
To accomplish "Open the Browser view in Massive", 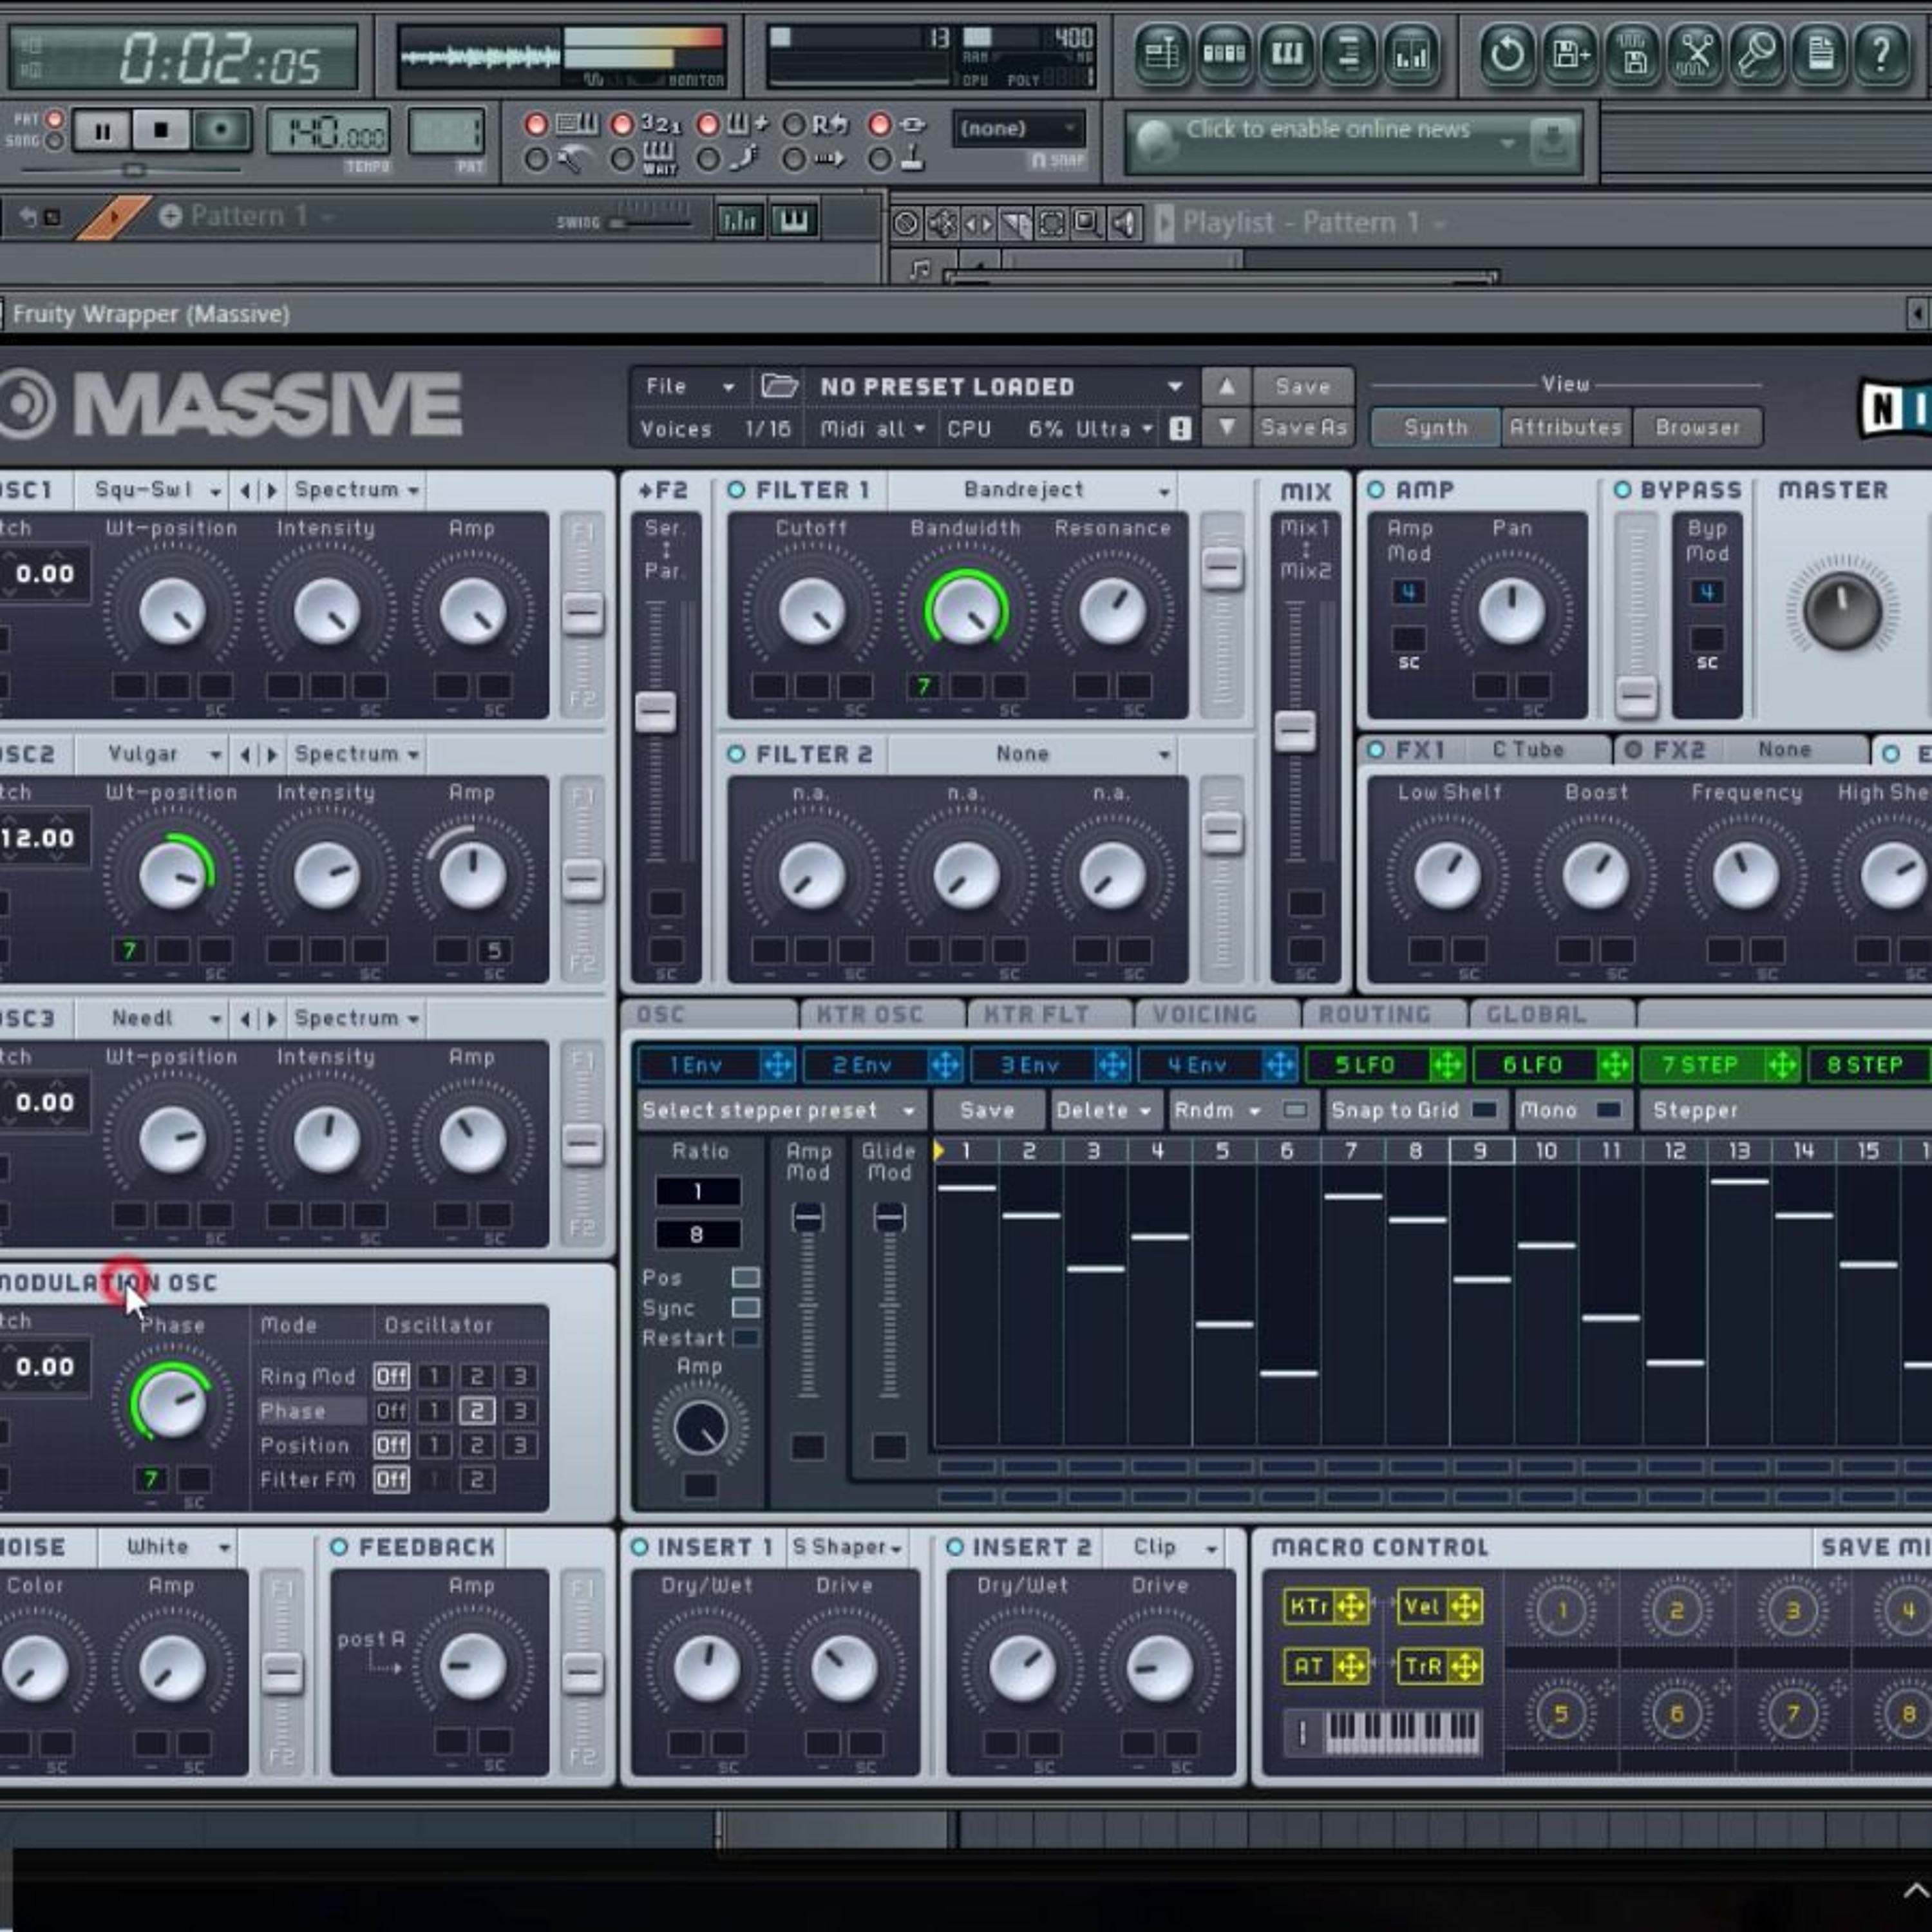I will pyautogui.click(x=1697, y=428).
